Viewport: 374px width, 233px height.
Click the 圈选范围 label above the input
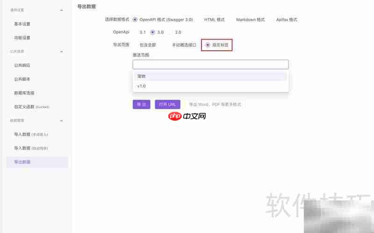coord(141,55)
